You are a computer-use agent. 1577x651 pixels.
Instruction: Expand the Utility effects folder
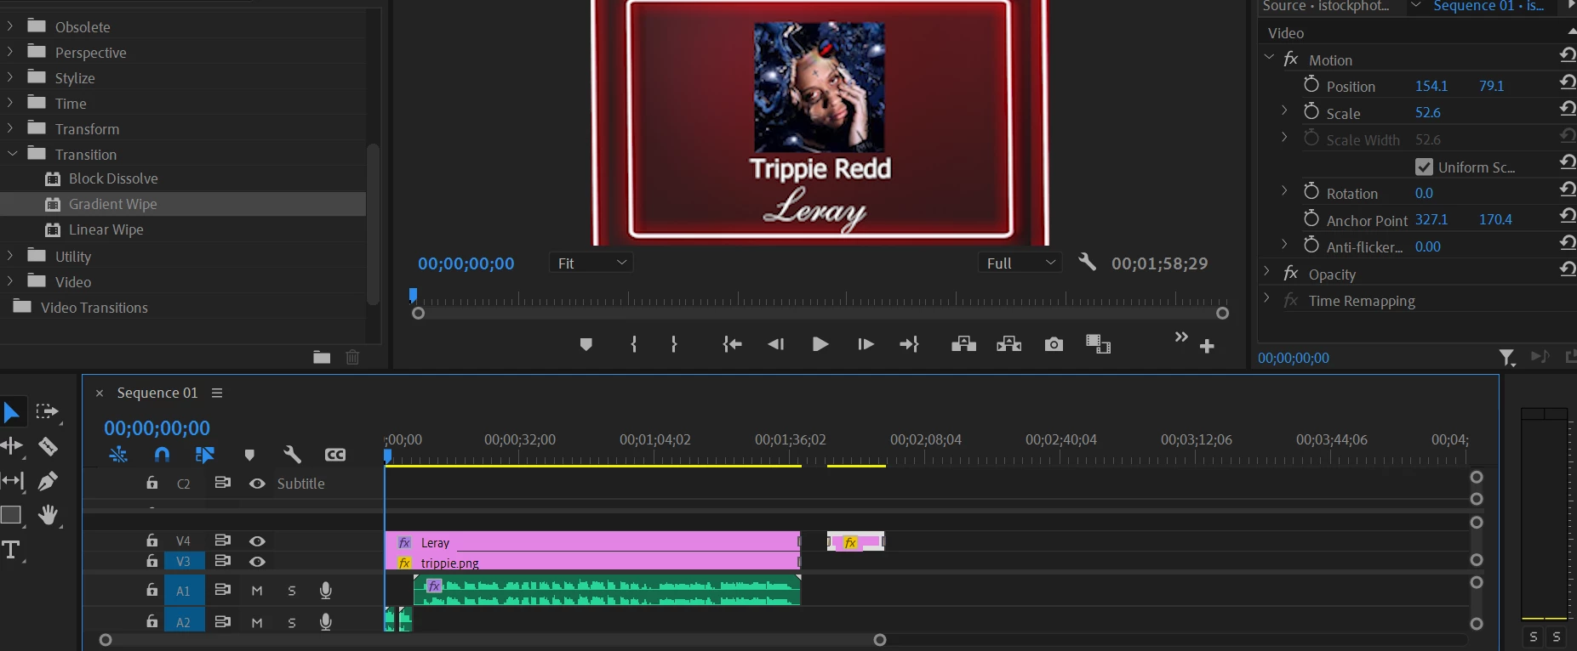10,256
